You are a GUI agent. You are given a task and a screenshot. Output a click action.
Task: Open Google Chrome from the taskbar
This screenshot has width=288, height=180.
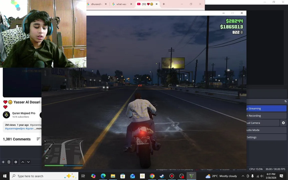152,176
